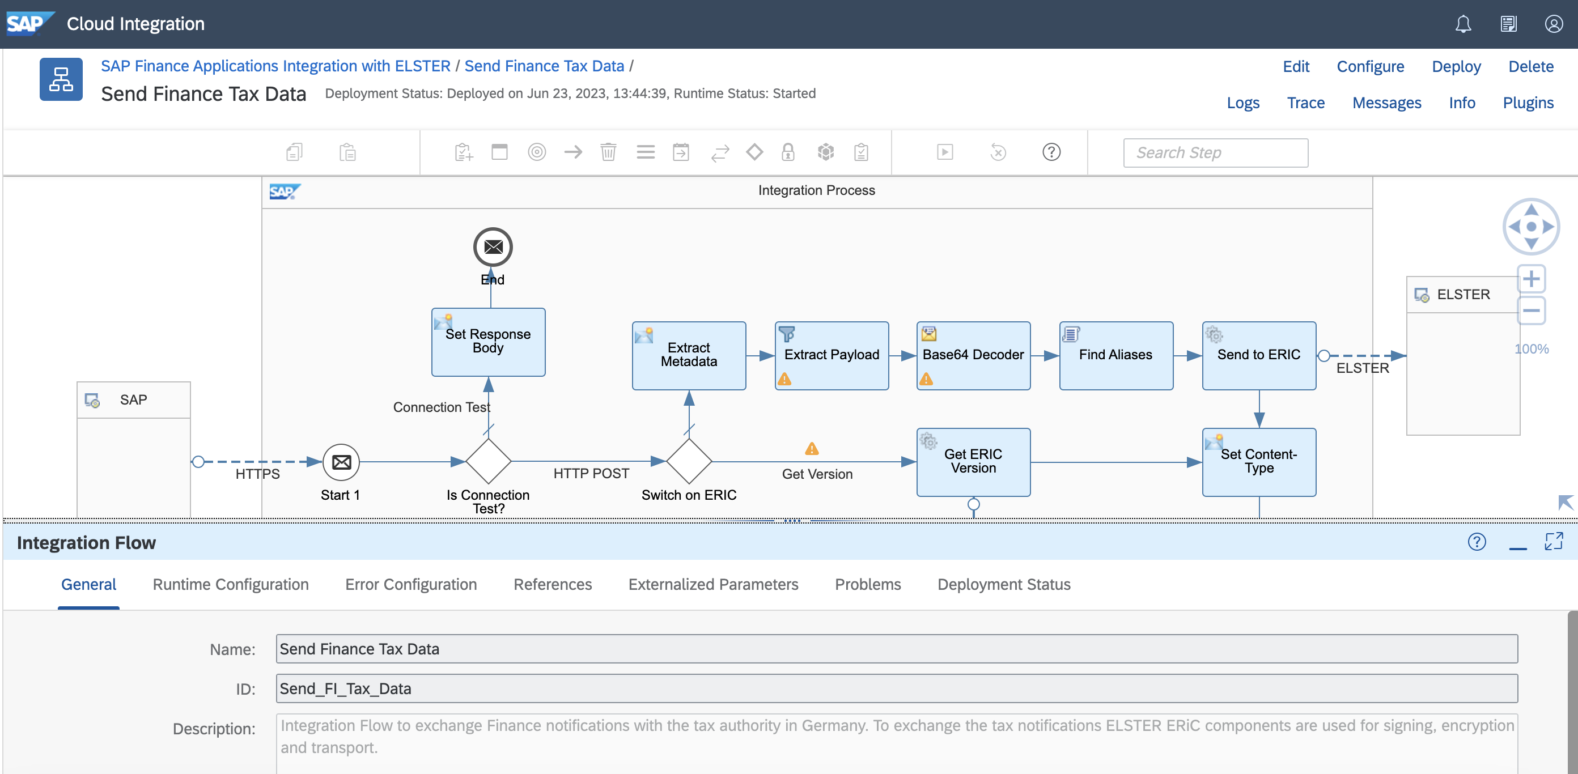Click the integration flow artifact icon
The image size is (1578, 774).
[x=61, y=79]
